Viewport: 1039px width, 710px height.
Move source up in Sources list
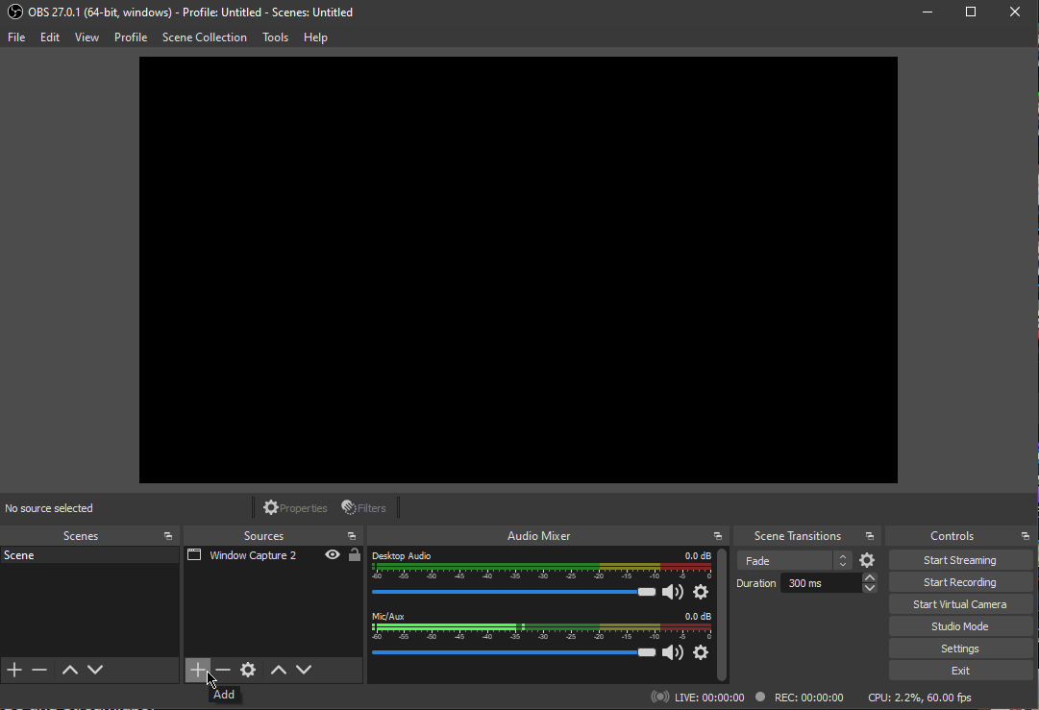point(279,670)
